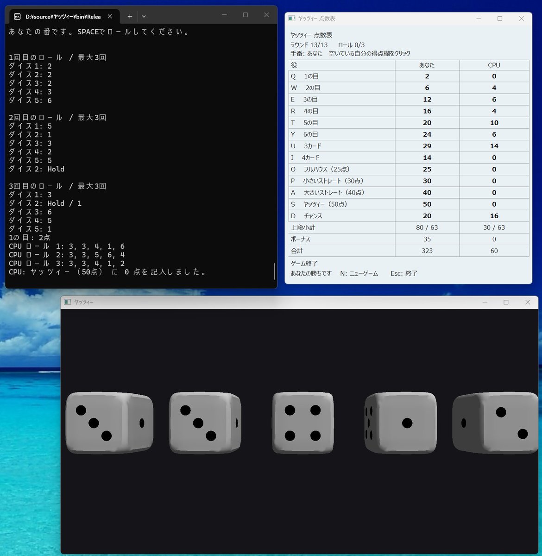Viewport: 542px width, 556px height.
Task: Click your 3カード score showing 29
Action: pyautogui.click(x=427, y=146)
